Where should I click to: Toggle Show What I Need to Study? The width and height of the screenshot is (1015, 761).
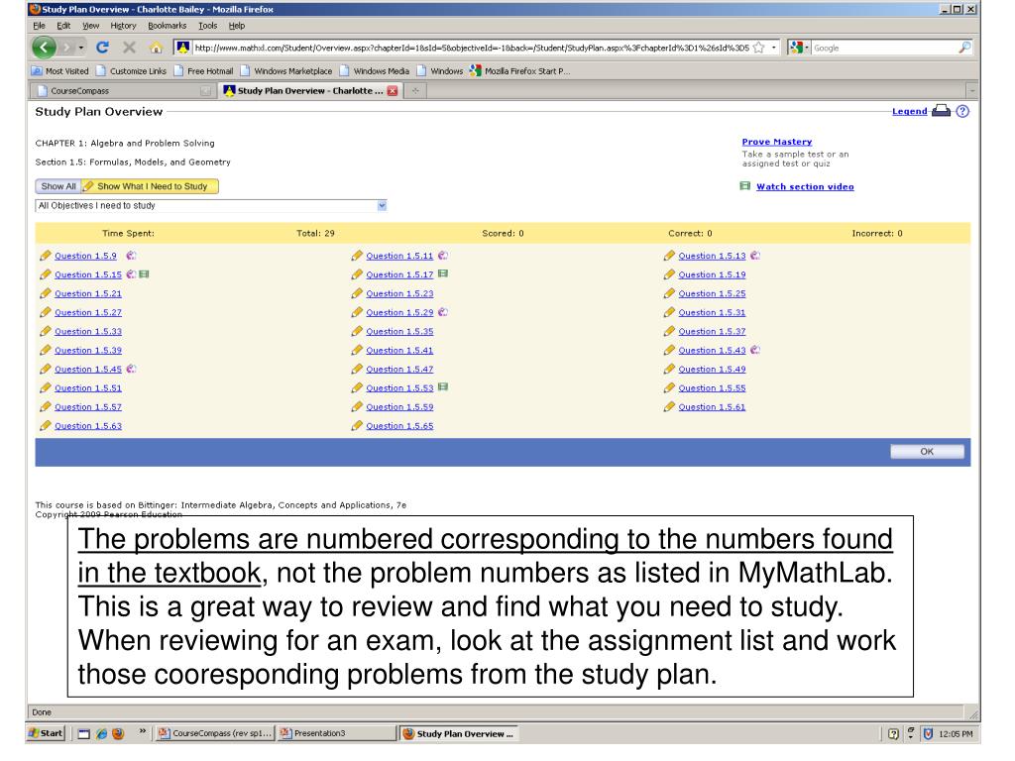[x=151, y=186]
